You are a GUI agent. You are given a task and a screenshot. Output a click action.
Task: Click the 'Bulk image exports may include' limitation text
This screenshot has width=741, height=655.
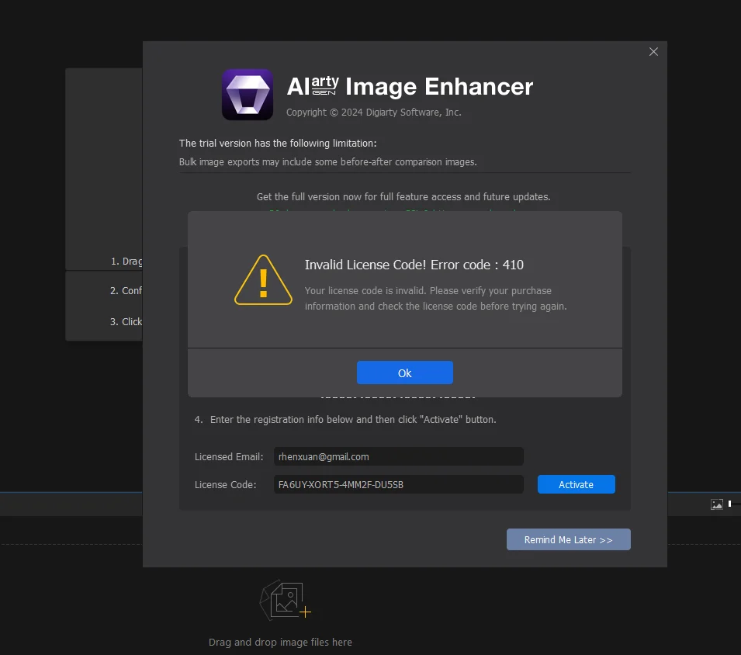point(328,161)
